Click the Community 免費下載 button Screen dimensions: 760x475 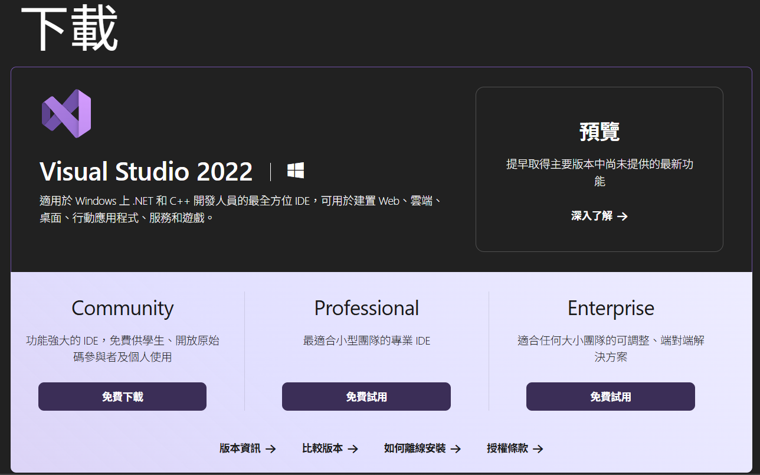pos(122,397)
